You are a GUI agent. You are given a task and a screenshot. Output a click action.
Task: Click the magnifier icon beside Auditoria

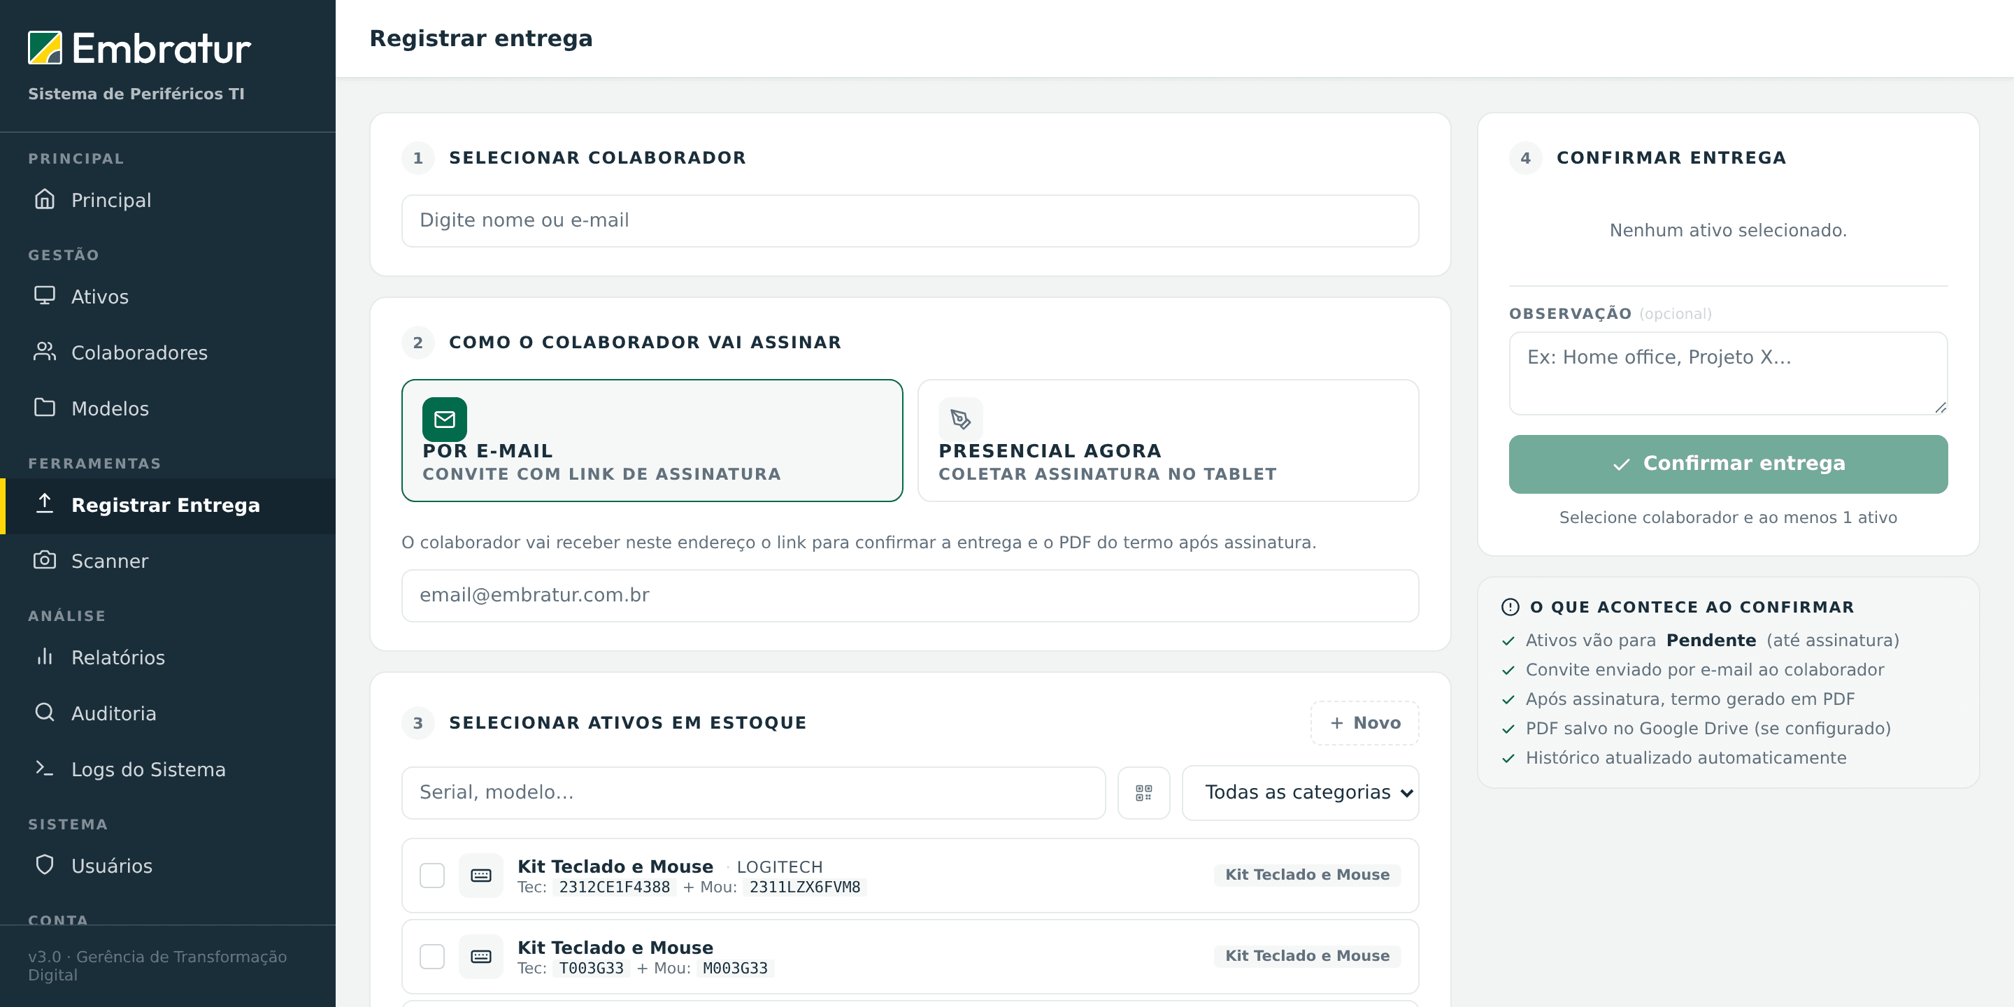45,713
